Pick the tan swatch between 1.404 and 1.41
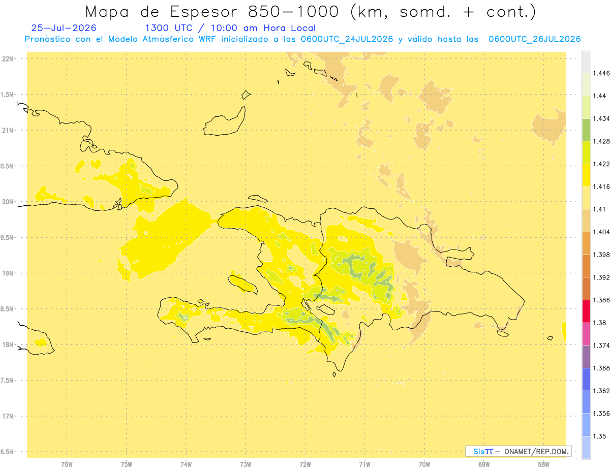 (x=586, y=220)
